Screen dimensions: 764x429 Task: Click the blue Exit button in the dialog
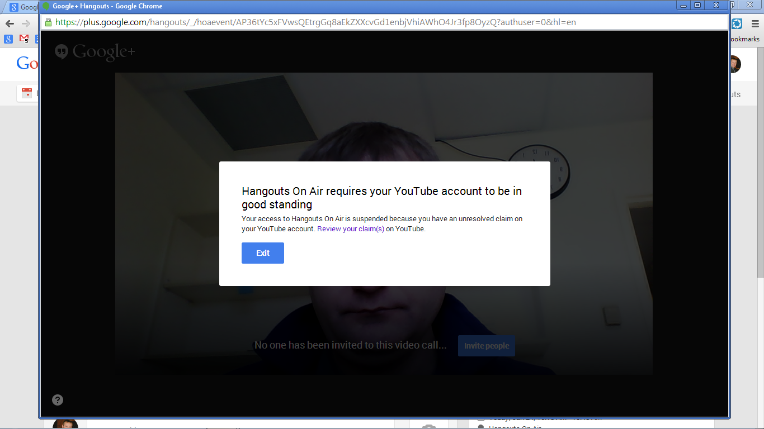click(263, 253)
